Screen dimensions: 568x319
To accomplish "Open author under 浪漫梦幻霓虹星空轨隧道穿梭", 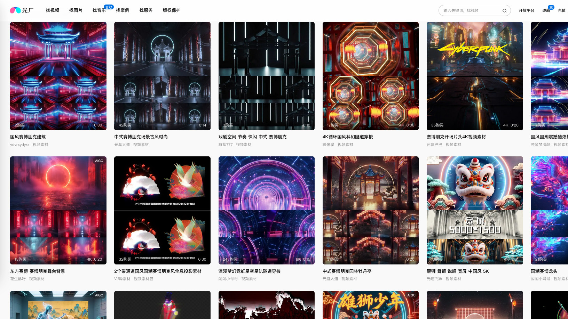I will (228, 279).
